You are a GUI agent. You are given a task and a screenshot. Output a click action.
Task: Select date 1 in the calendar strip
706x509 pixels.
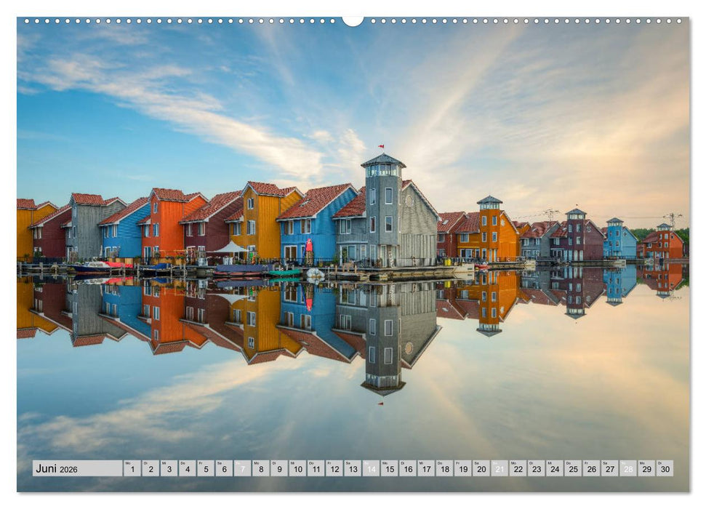(132, 468)
